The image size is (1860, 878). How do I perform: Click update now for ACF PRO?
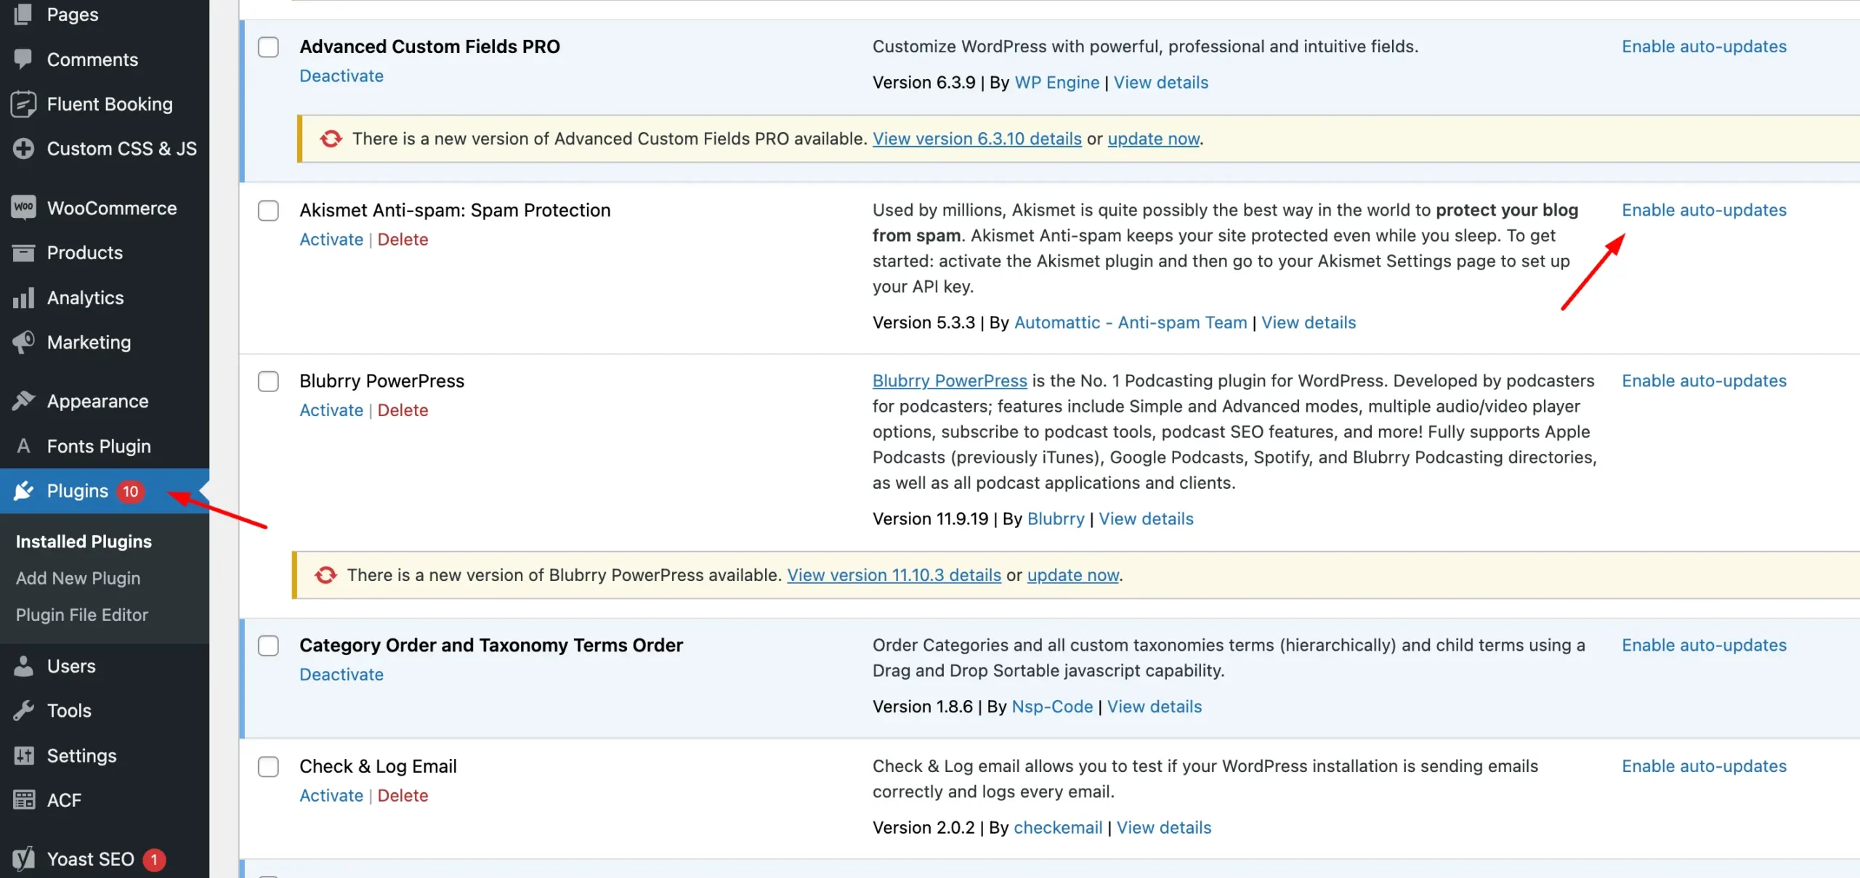(1153, 139)
